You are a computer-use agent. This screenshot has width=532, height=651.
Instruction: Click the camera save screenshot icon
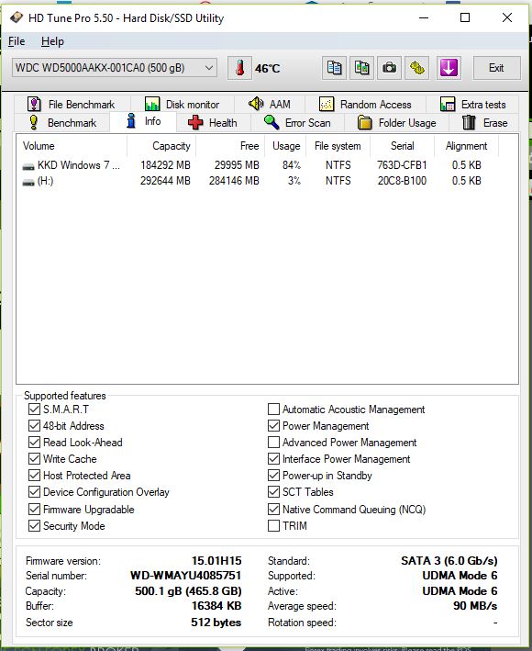[389, 68]
